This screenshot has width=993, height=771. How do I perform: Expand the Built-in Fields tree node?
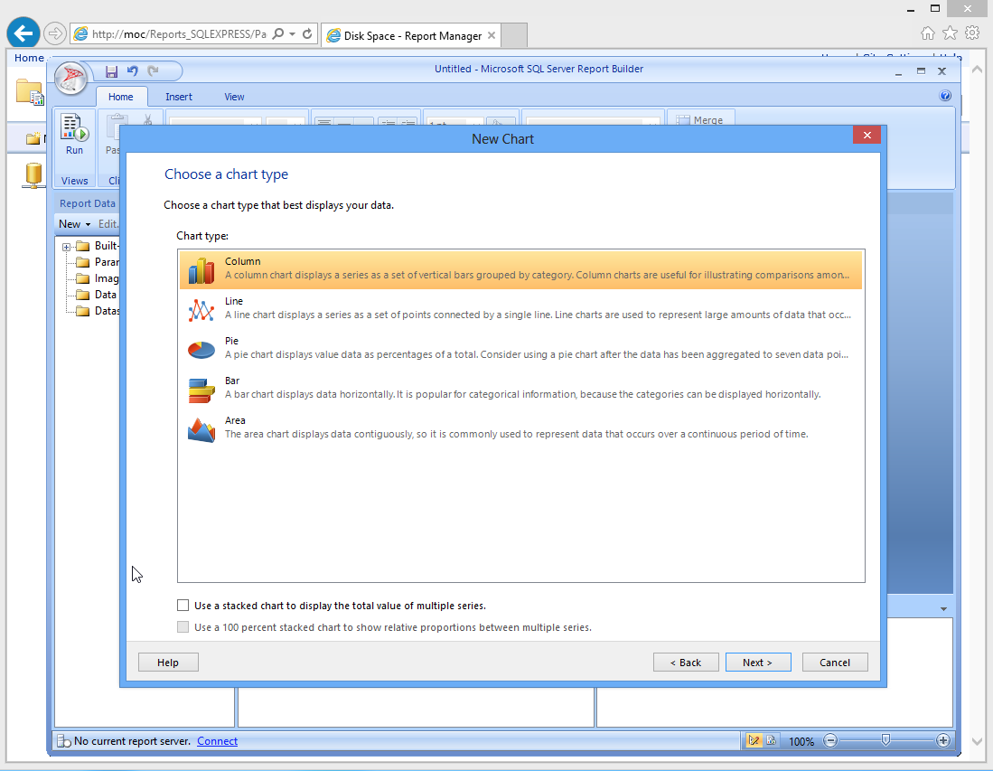(x=67, y=247)
